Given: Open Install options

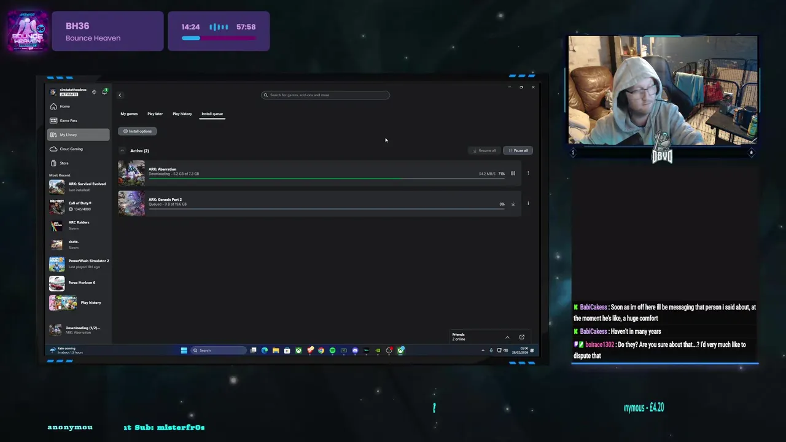Looking at the screenshot, I should [x=137, y=131].
